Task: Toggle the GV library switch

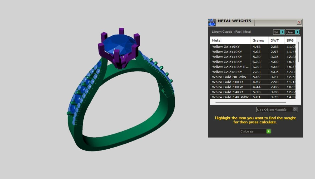Action: click(279, 32)
